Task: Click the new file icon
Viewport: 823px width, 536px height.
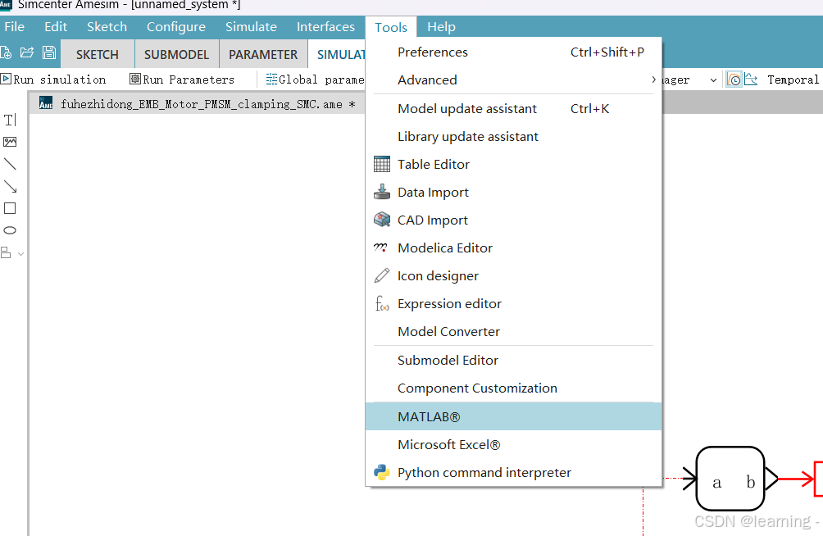Action: click(x=6, y=52)
